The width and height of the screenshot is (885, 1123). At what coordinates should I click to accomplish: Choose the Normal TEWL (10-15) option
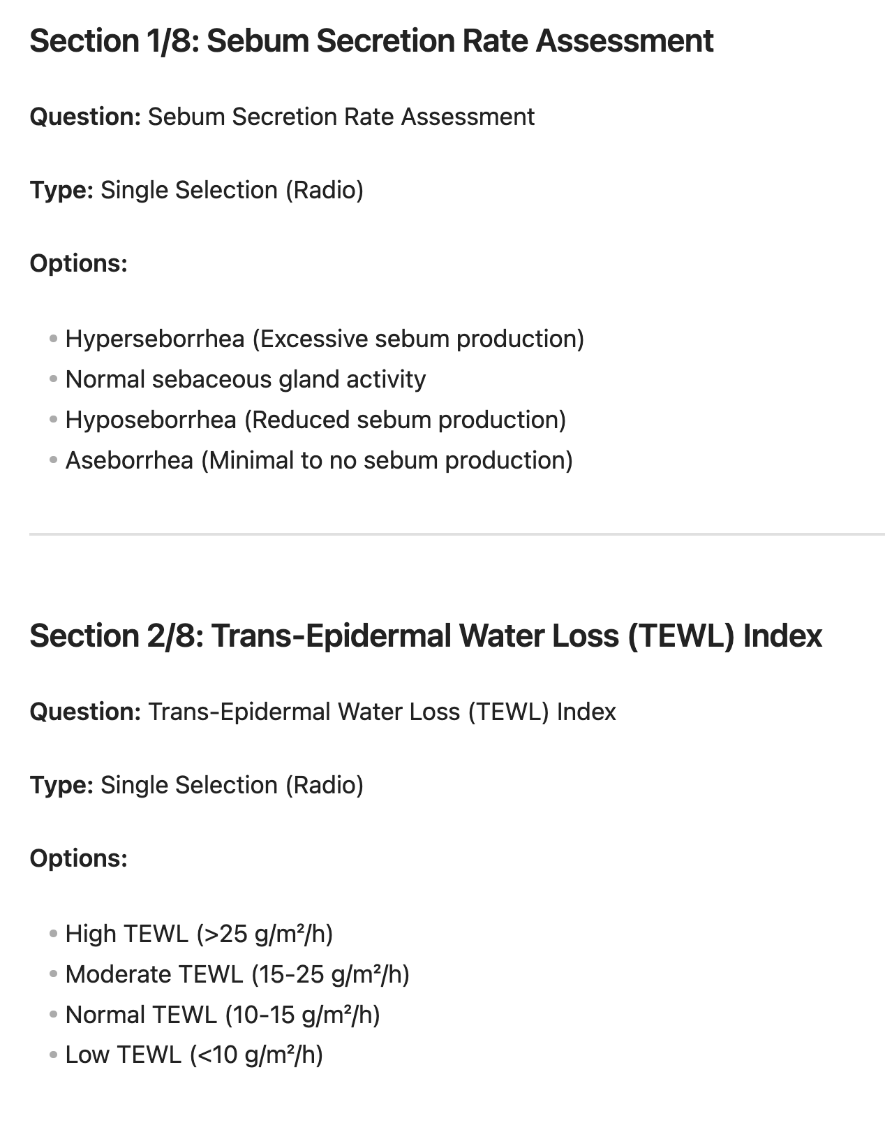point(222,1015)
